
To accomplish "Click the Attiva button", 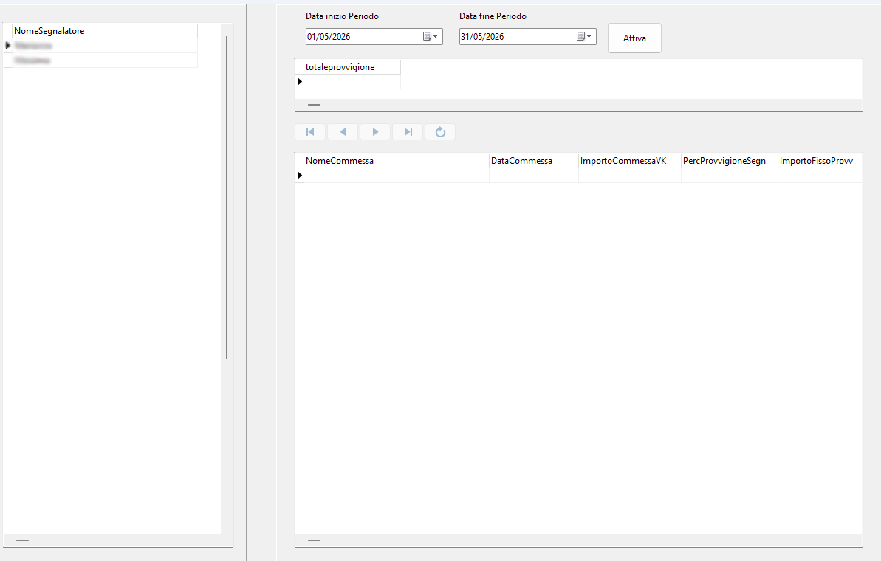I will pyautogui.click(x=634, y=38).
